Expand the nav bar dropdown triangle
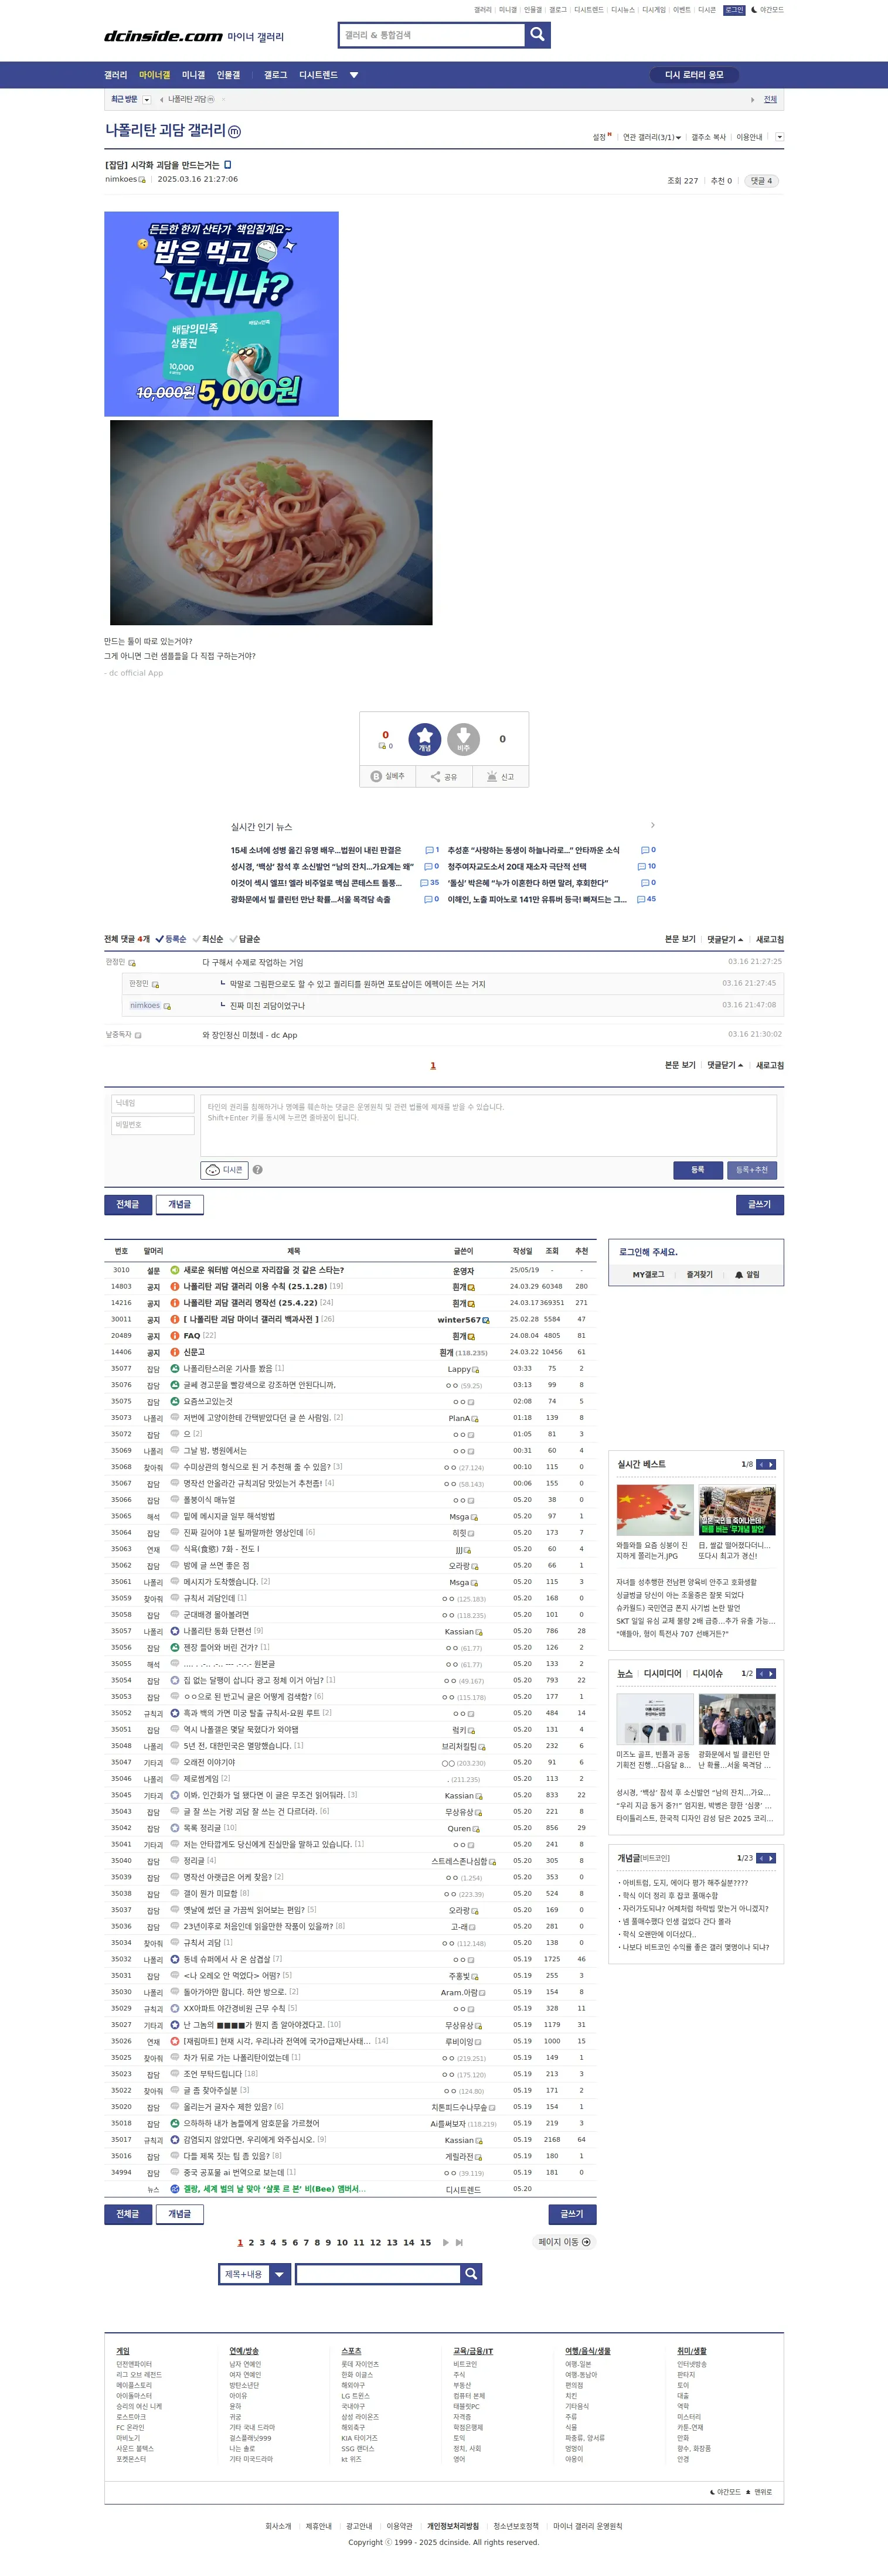The image size is (888, 2576). pos(354,75)
